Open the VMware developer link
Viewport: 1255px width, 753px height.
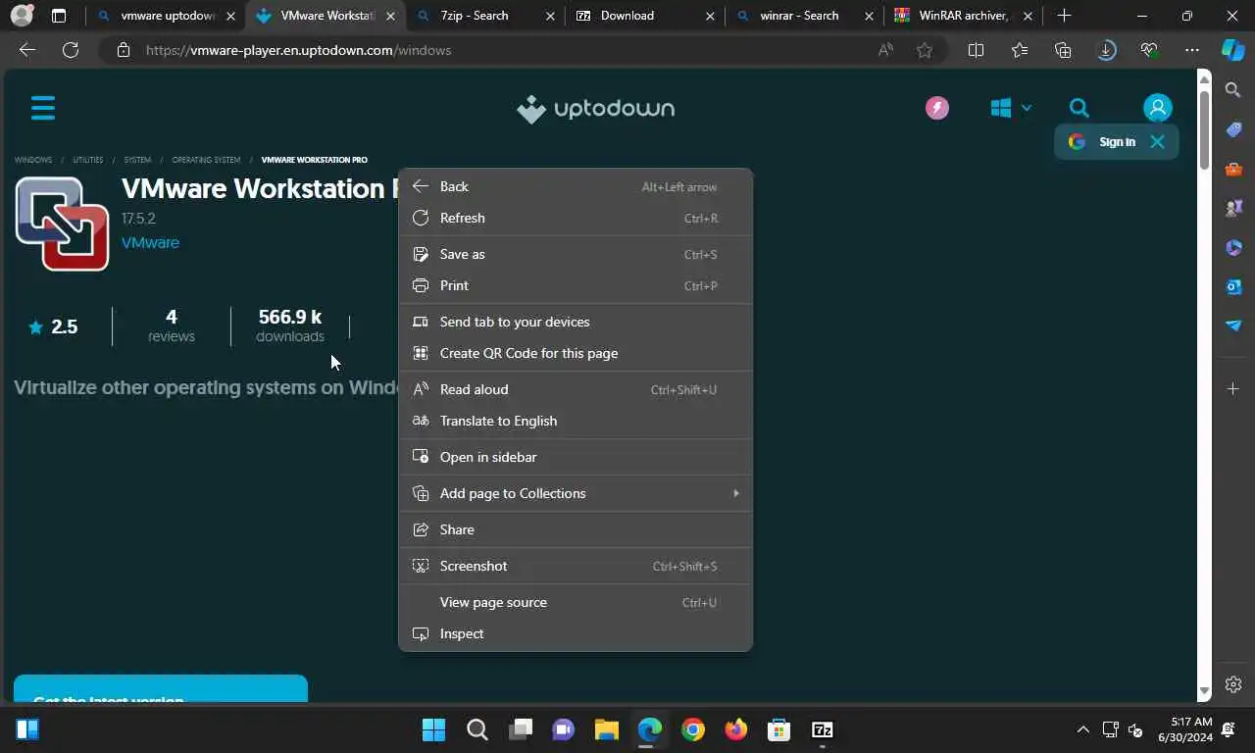click(x=150, y=242)
